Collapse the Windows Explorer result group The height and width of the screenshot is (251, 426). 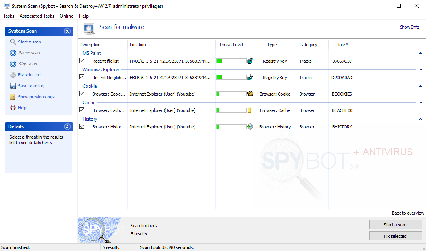tap(421, 70)
